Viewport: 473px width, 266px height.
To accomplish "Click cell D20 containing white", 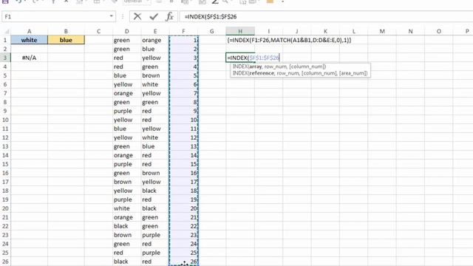I will click(x=126, y=208).
